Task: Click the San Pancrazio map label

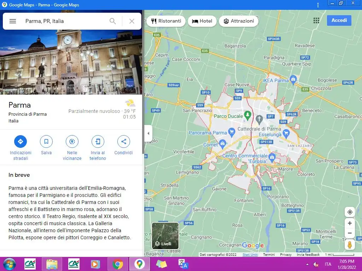Action: click(x=197, y=110)
